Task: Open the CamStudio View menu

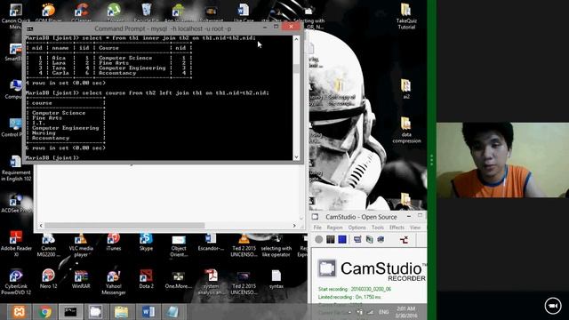Action: 415,228
